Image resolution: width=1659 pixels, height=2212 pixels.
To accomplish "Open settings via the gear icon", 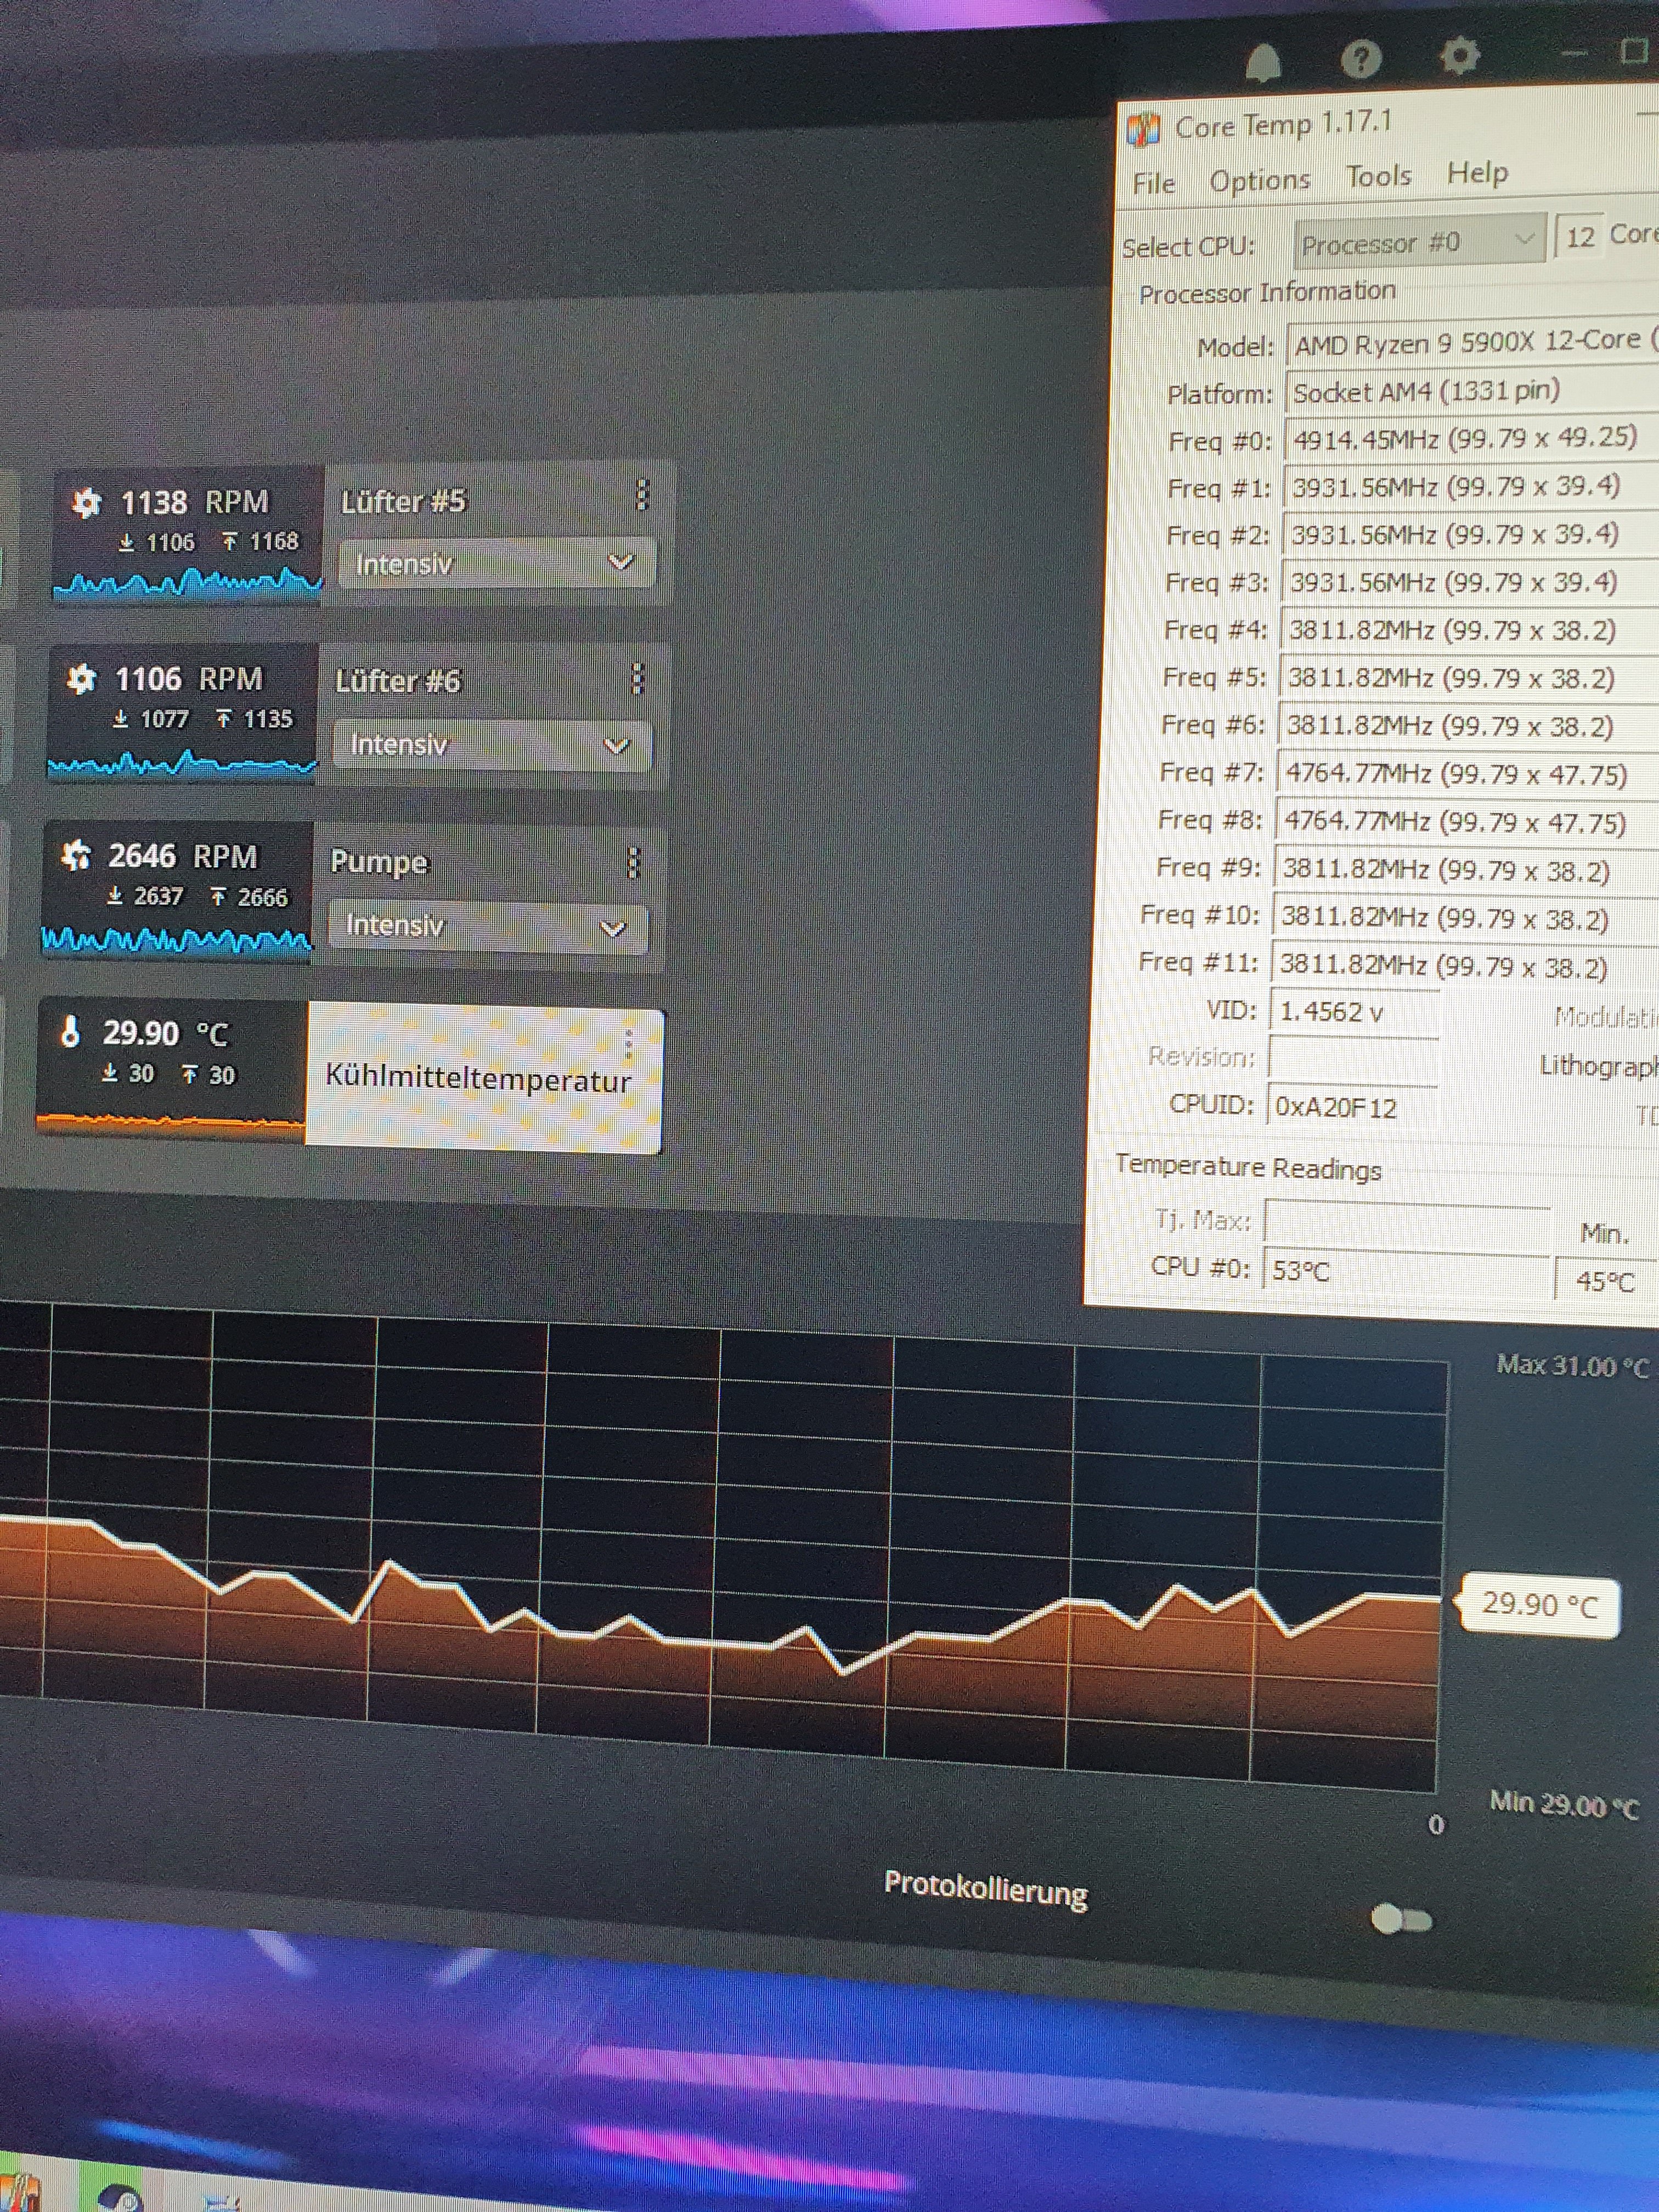I will point(1459,55).
